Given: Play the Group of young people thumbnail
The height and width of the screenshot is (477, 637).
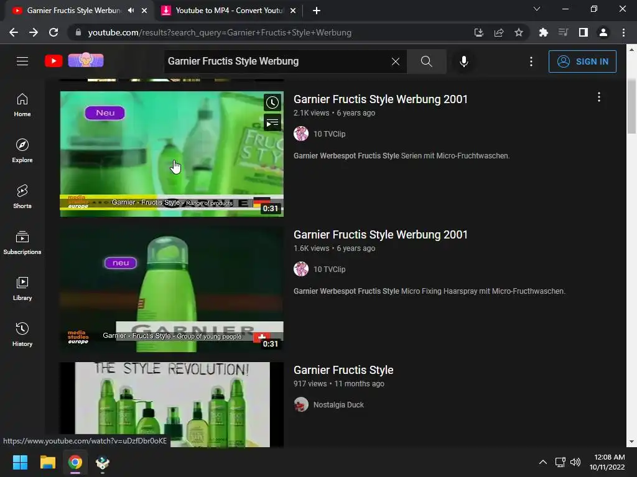Looking at the screenshot, I should pos(172,289).
